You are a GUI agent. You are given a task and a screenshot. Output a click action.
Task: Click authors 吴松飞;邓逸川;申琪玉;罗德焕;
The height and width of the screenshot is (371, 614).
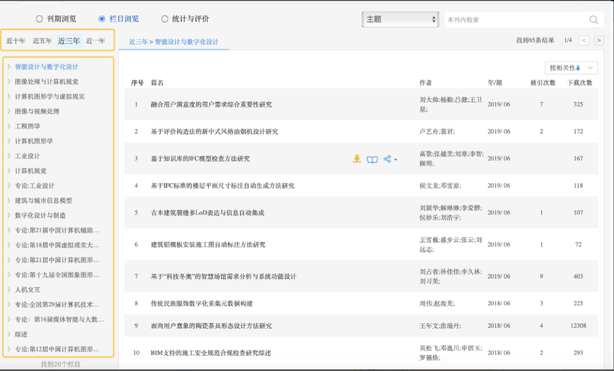pos(451,353)
